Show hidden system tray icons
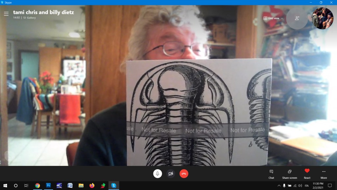 pyautogui.click(x=279, y=186)
